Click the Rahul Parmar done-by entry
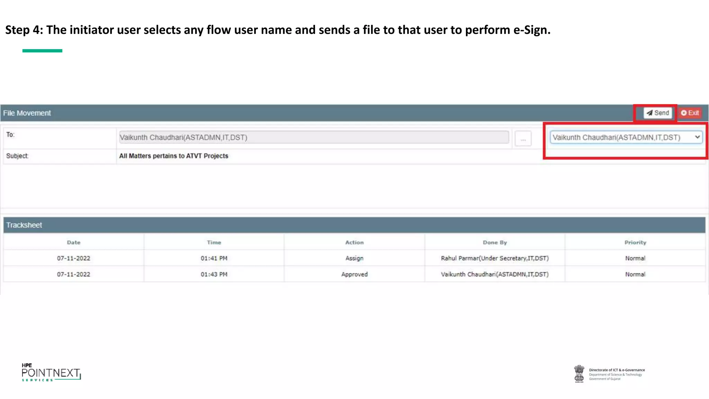The width and height of the screenshot is (709, 399). coord(495,258)
